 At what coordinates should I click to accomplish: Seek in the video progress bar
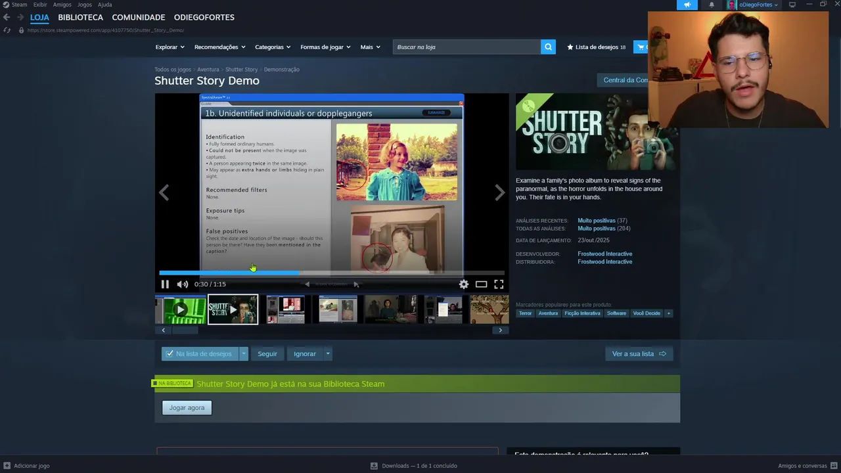point(332,273)
